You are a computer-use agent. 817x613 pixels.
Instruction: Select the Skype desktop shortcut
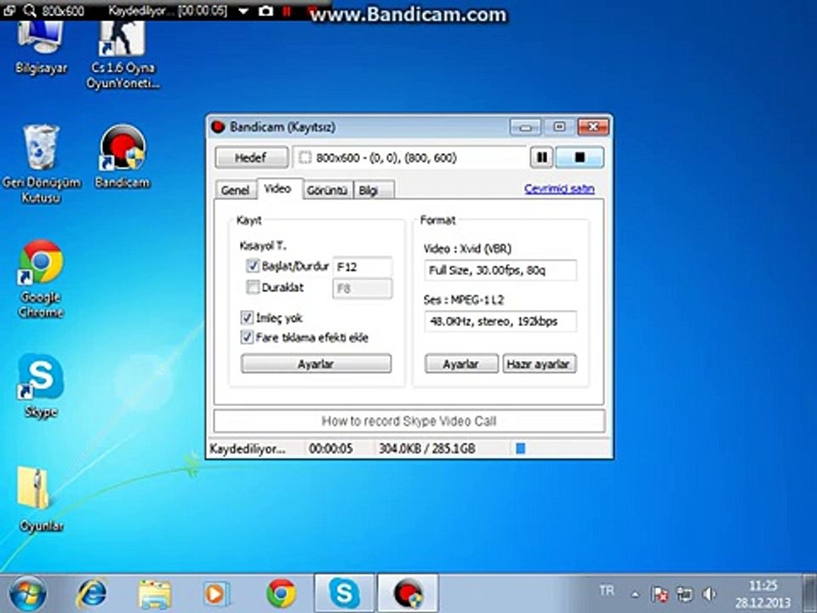[x=41, y=386]
